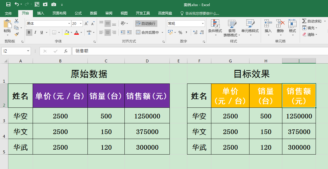Open the font color dropdown arrow

click(x=81, y=32)
